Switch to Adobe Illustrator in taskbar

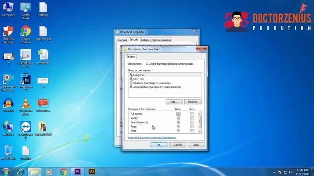pyautogui.click(x=92, y=172)
